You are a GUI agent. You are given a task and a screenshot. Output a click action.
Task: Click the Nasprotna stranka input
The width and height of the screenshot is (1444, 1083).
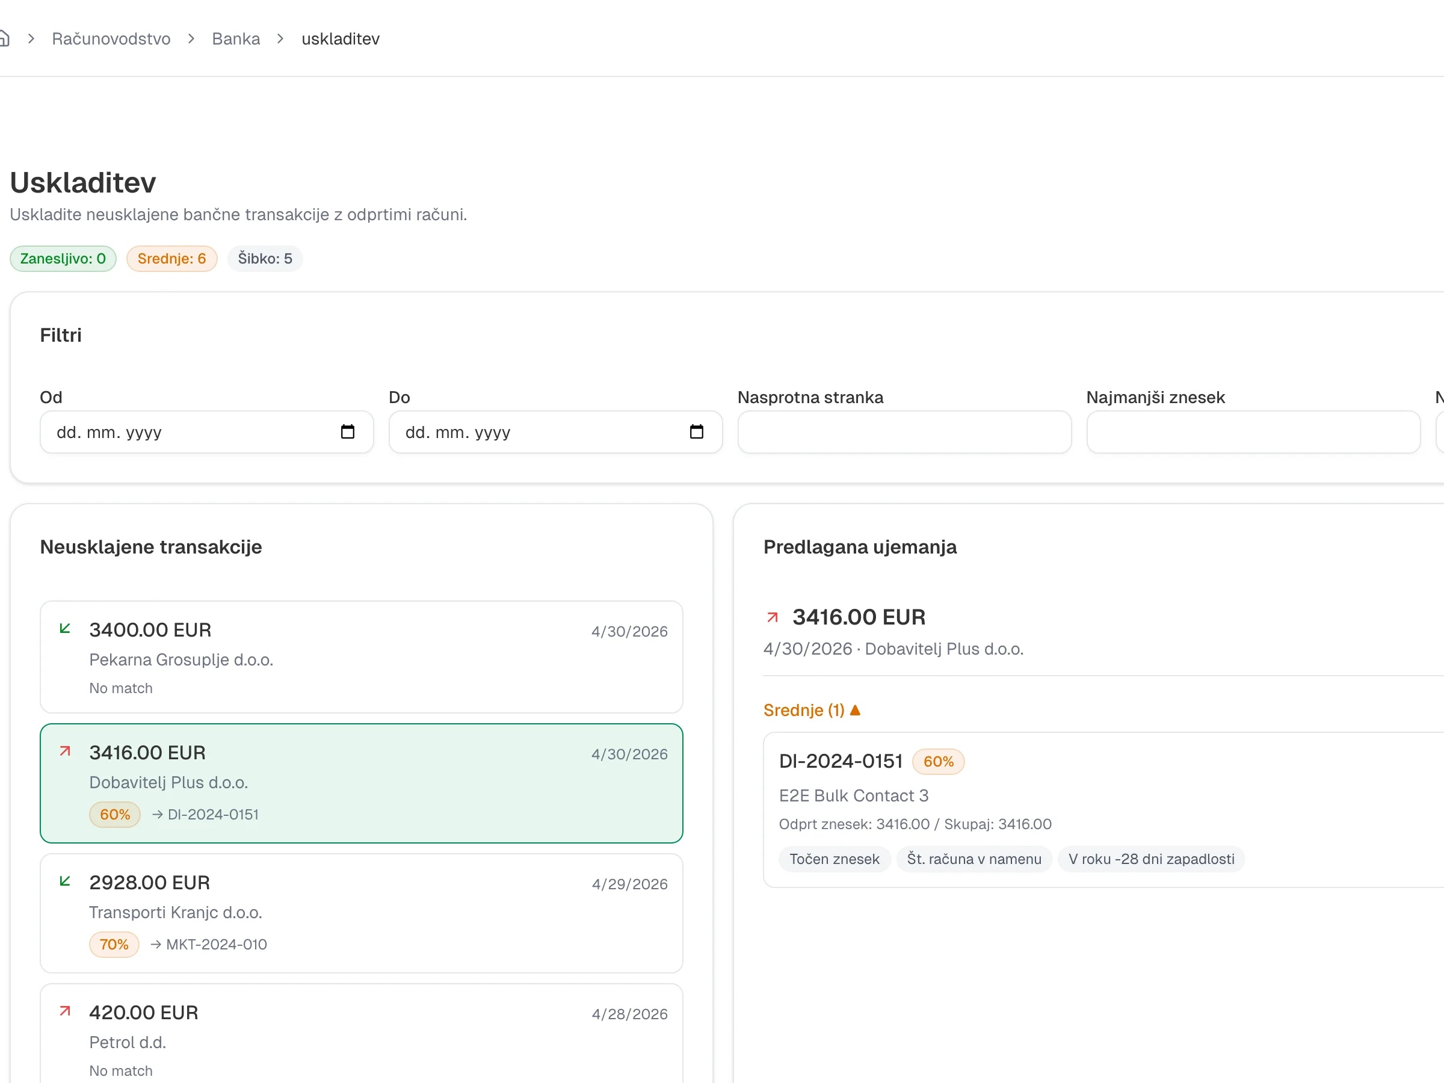904,431
